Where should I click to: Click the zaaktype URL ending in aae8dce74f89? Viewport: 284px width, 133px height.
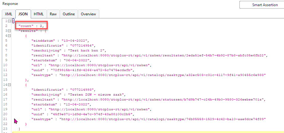pyautogui.click(x=163, y=119)
